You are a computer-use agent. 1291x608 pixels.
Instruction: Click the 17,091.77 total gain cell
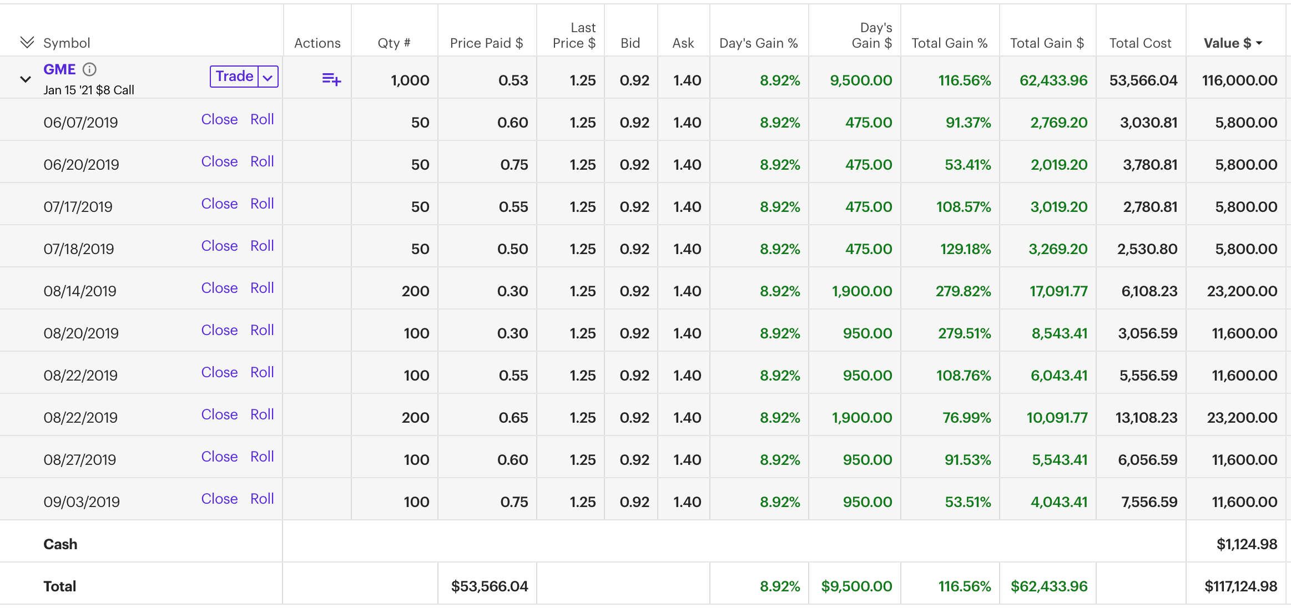pyautogui.click(x=1058, y=291)
